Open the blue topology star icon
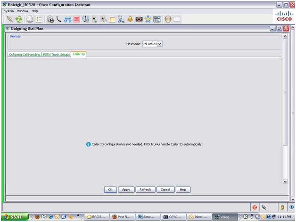The image size is (296, 222). pos(148,19)
